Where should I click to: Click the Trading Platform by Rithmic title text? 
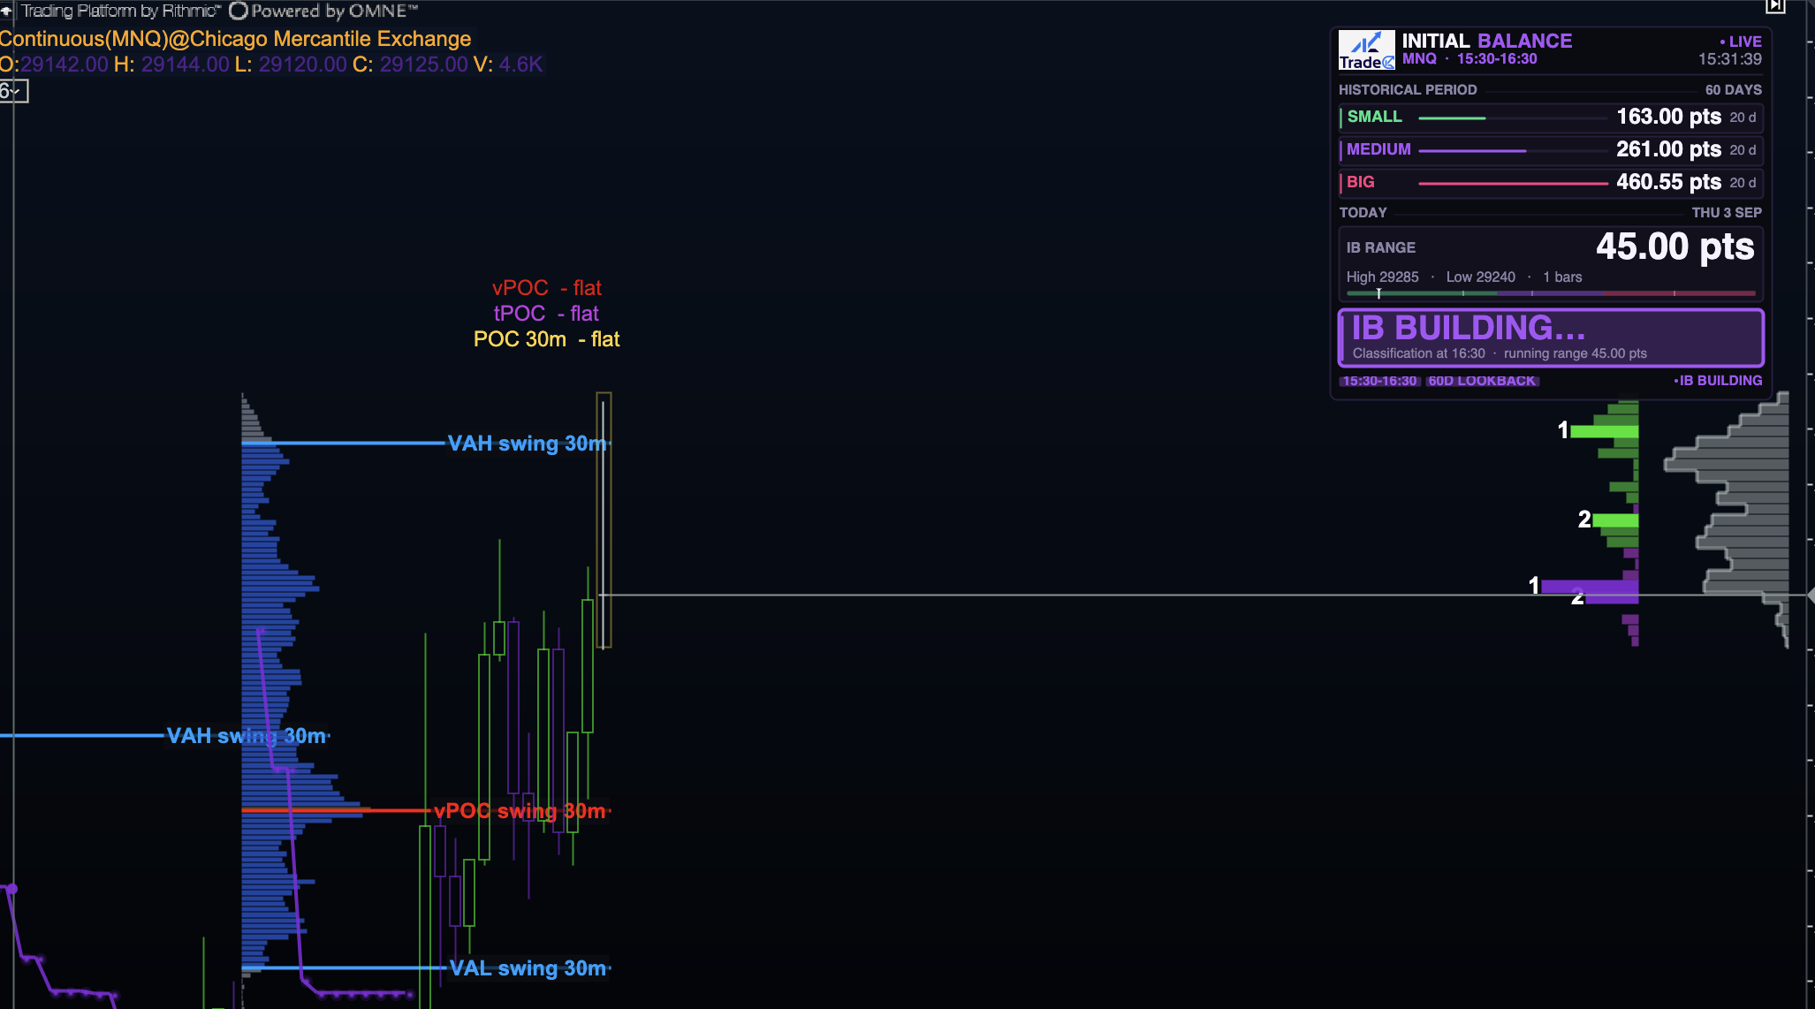click(x=121, y=11)
